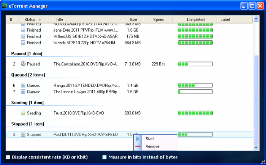
Task: Click the 1.4 GB size of Rango
Action: click(x=133, y=85)
